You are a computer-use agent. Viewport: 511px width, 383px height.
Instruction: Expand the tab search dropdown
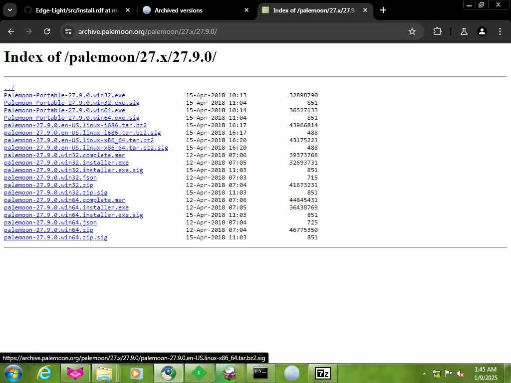tap(10, 10)
